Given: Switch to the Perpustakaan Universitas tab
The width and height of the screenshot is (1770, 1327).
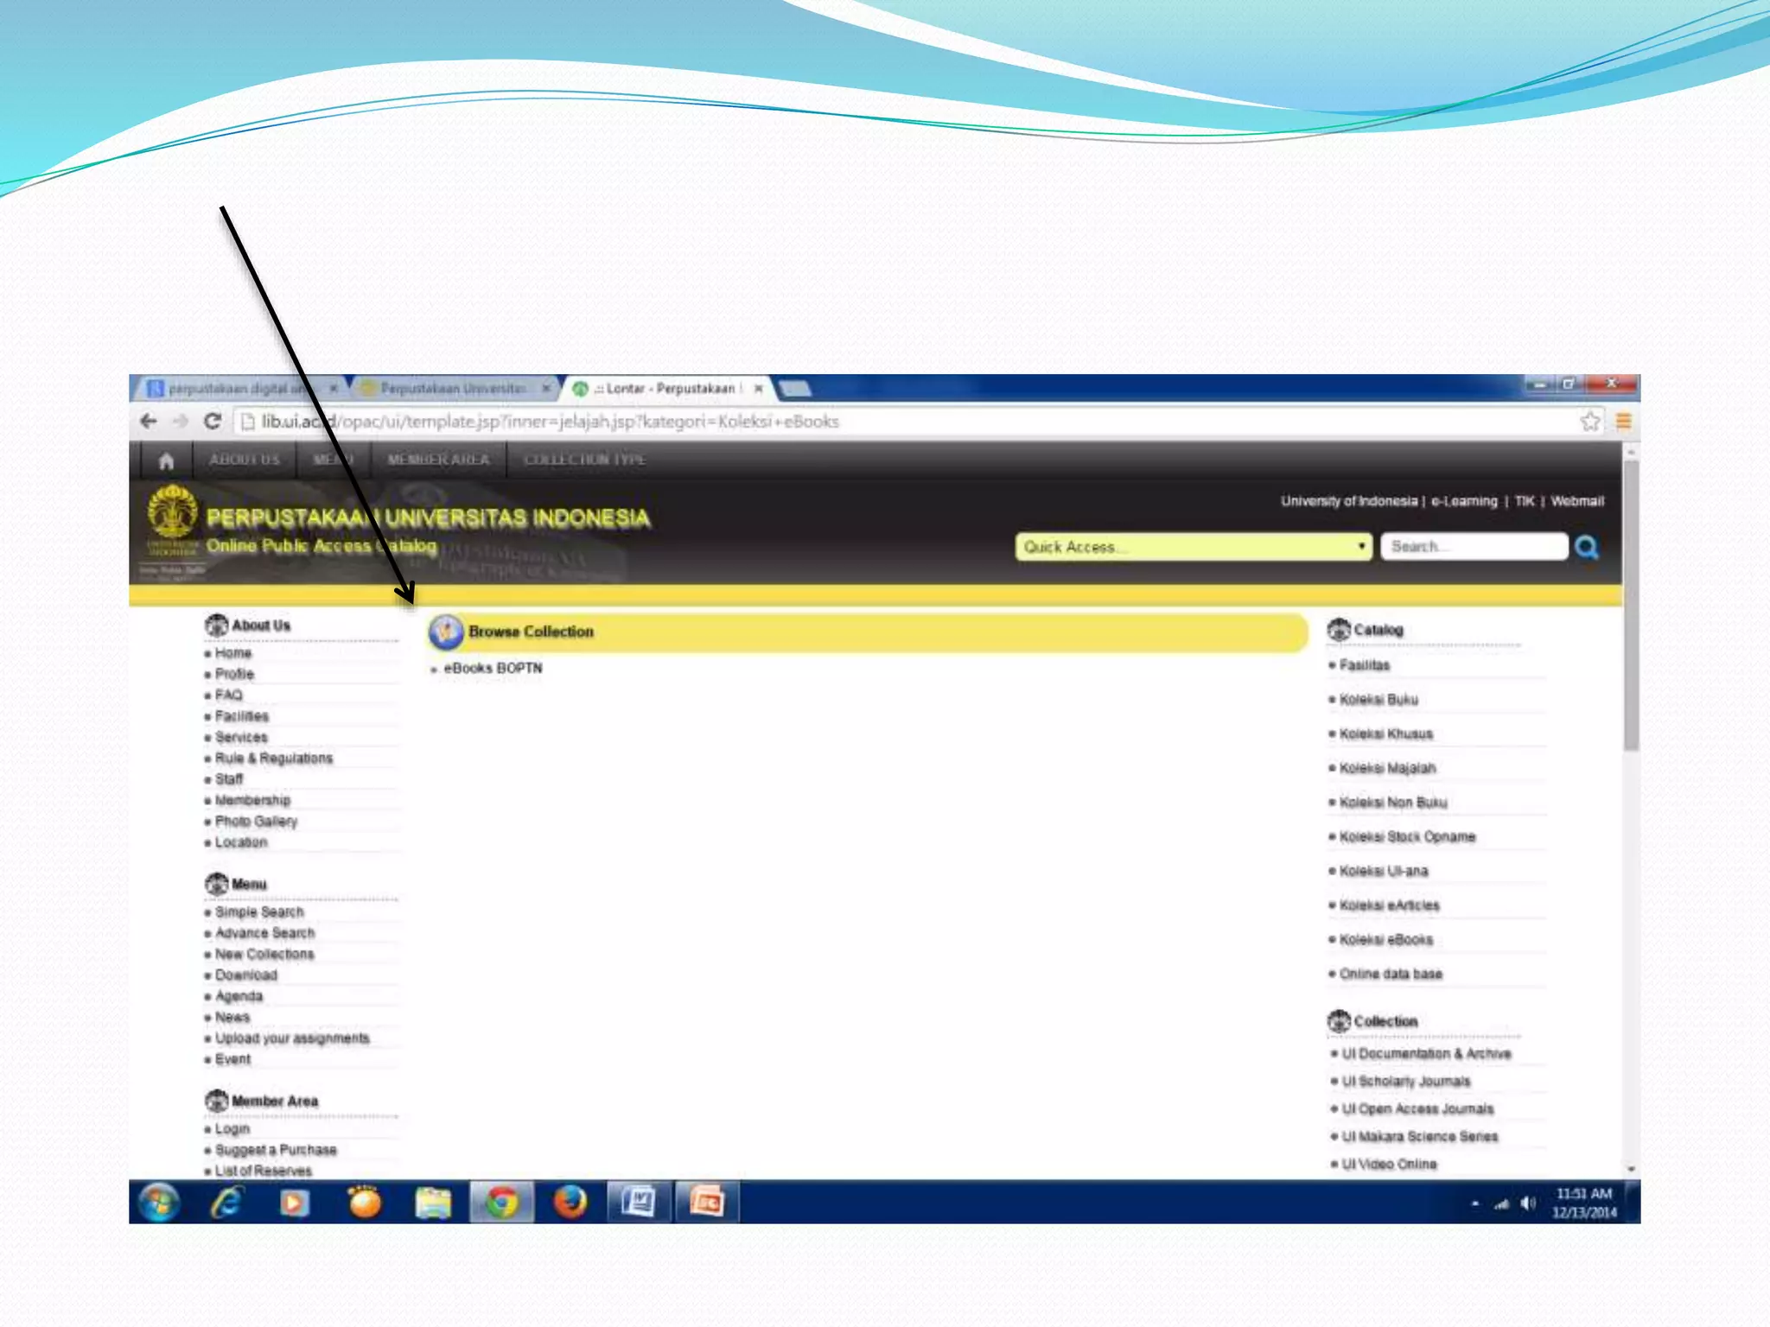Looking at the screenshot, I should (453, 389).
